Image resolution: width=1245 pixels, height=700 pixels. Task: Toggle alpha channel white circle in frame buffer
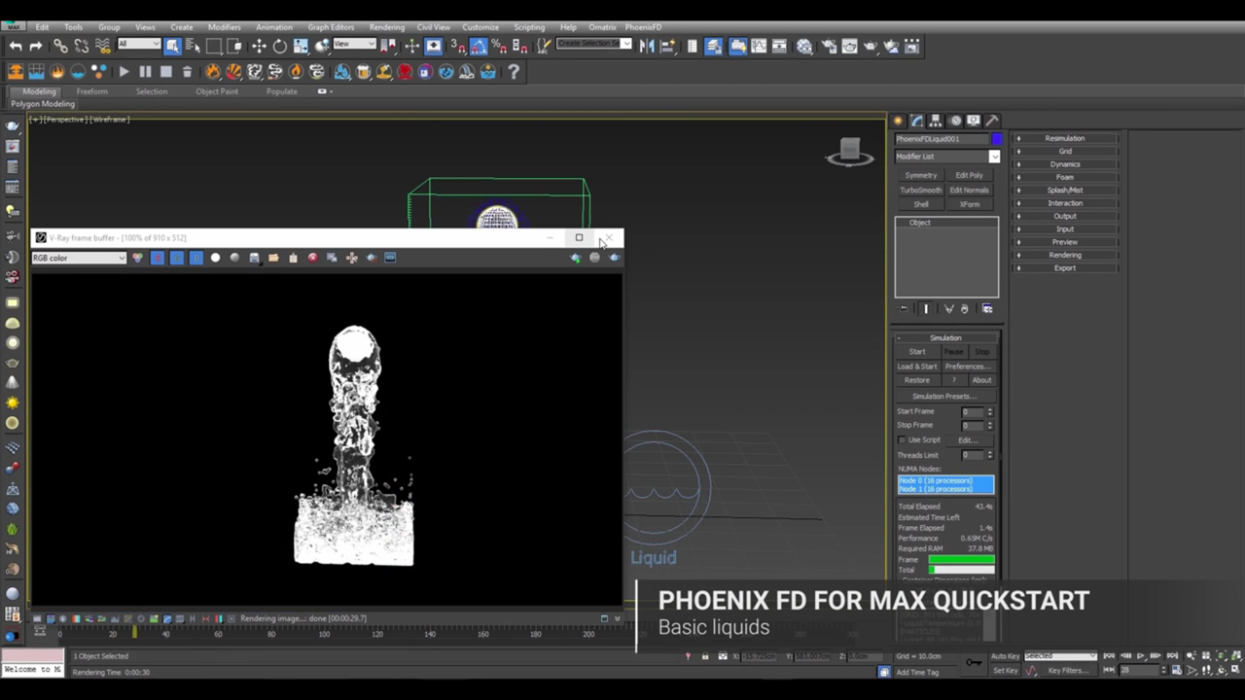pos(215,258)
